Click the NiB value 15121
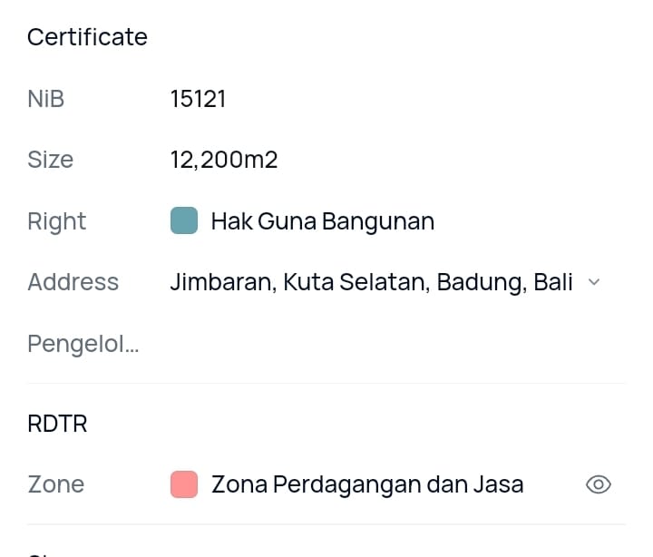 [x=198, y=99]
